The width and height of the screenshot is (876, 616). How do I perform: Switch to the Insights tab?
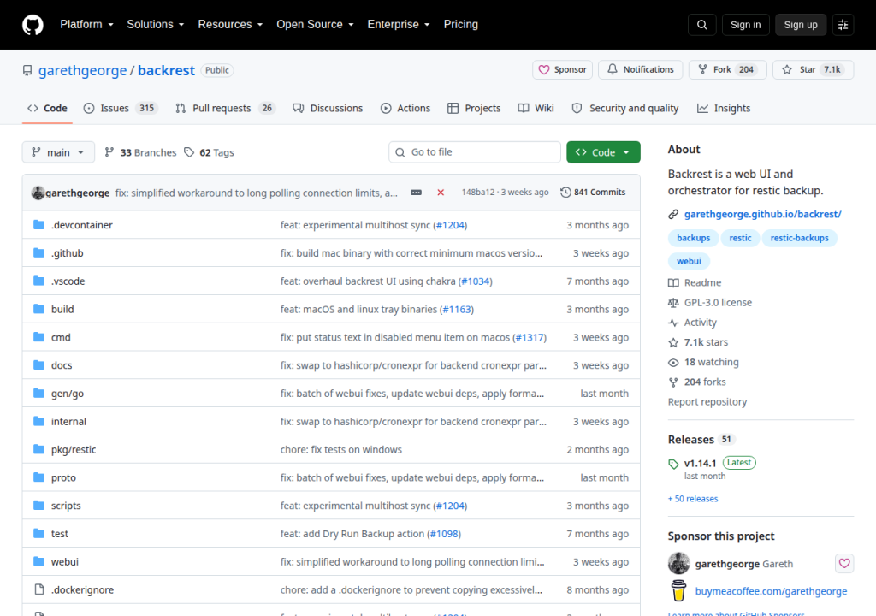point(724,108)
